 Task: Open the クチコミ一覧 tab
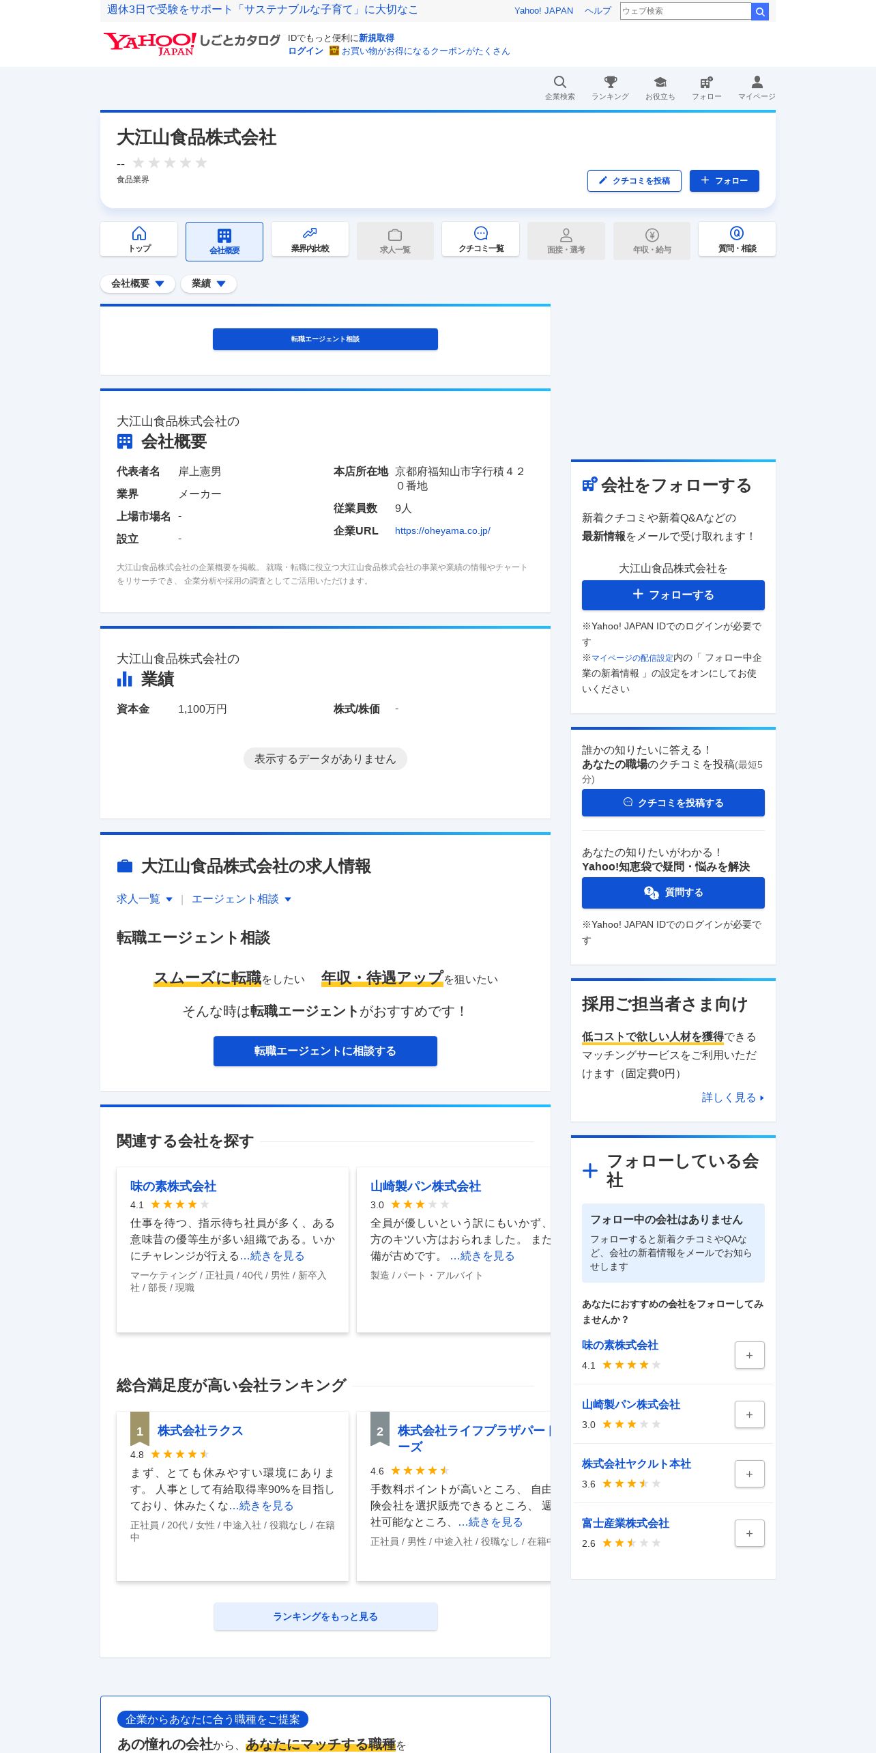[480, 240]
